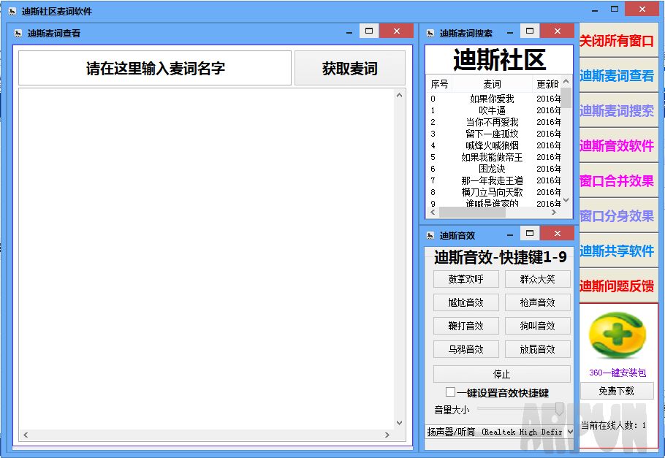Screen dimensions: 665x458
Task: Enable 一键设置音效快捷键 checkbox
Action: pyautogui.click(x=450, y=392)
